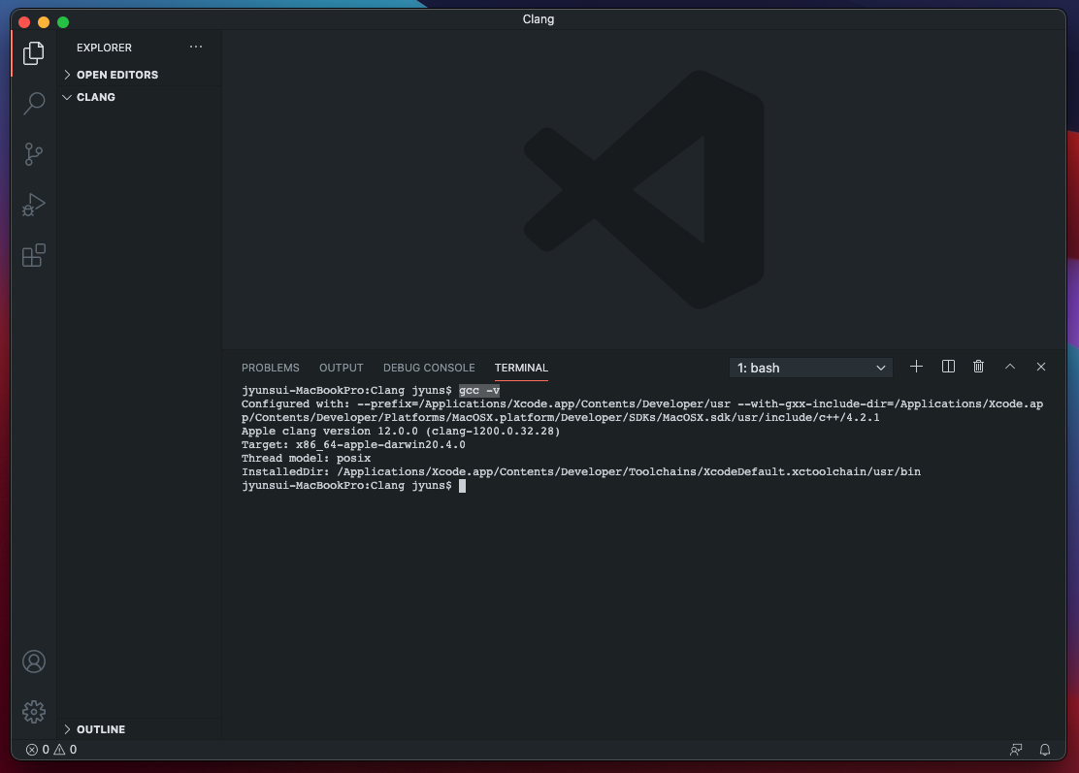Viewport: 1079px width, 773px height.
Task: Switch to the Debug Console tab
Action: (429, 368)
